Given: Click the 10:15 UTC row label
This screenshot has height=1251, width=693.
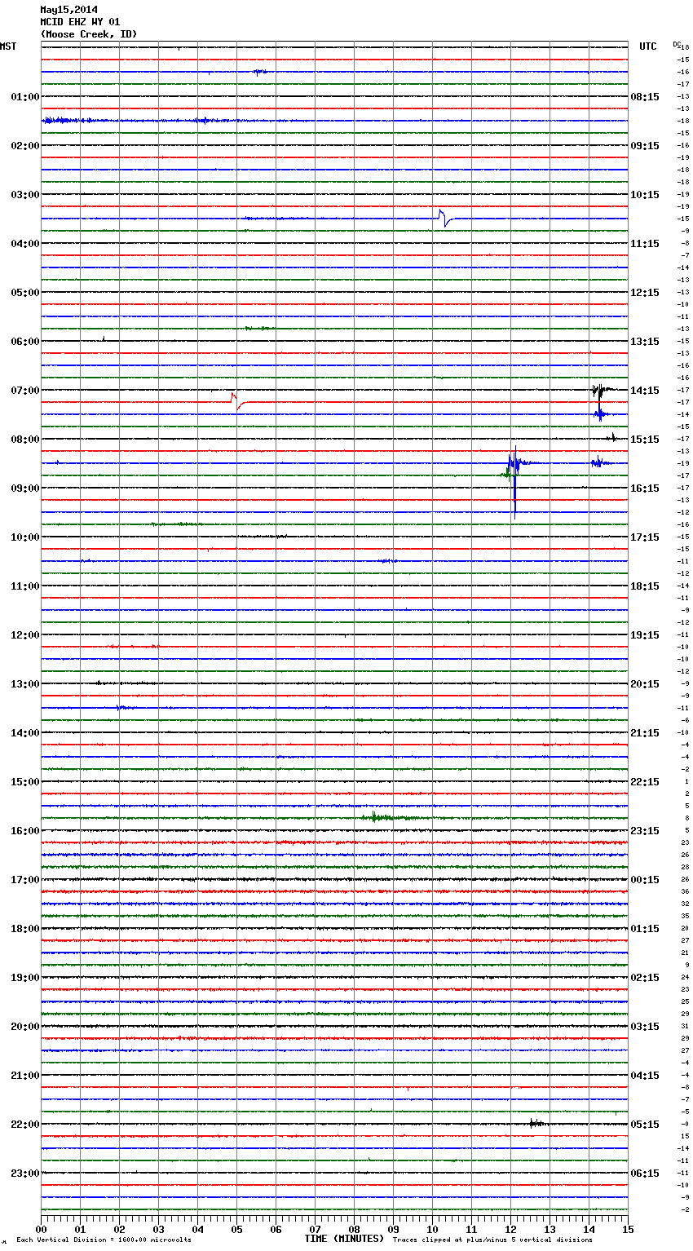Looking at the screenshot, I should [x=645, y=195].
